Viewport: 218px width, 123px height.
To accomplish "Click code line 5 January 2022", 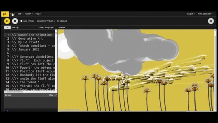I will click(x=25, y=49).
